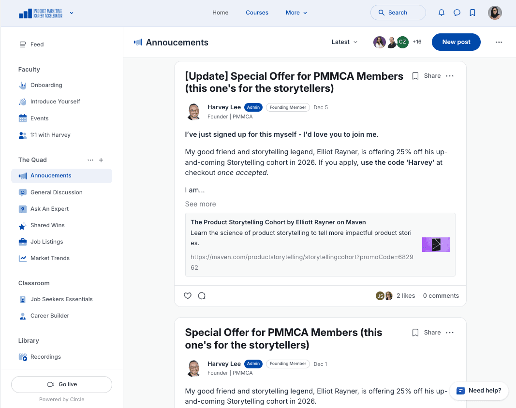
Task: View the 2 likes on the post
Action: pyautogui.click(x=406, y=296)
